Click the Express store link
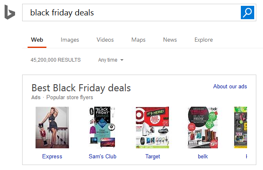This screenshot has width=263, height=170. coord(52,157)
